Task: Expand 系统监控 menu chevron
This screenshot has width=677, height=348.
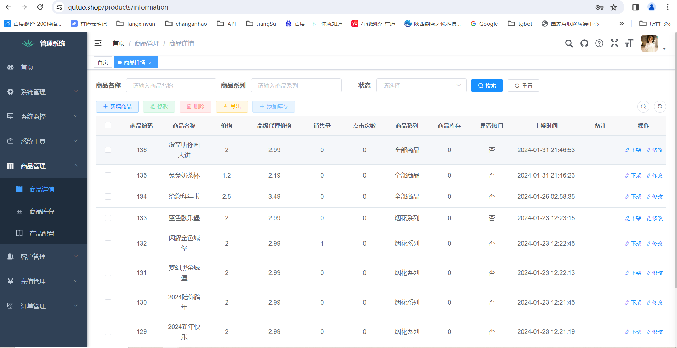Action: tap(76, 116)
